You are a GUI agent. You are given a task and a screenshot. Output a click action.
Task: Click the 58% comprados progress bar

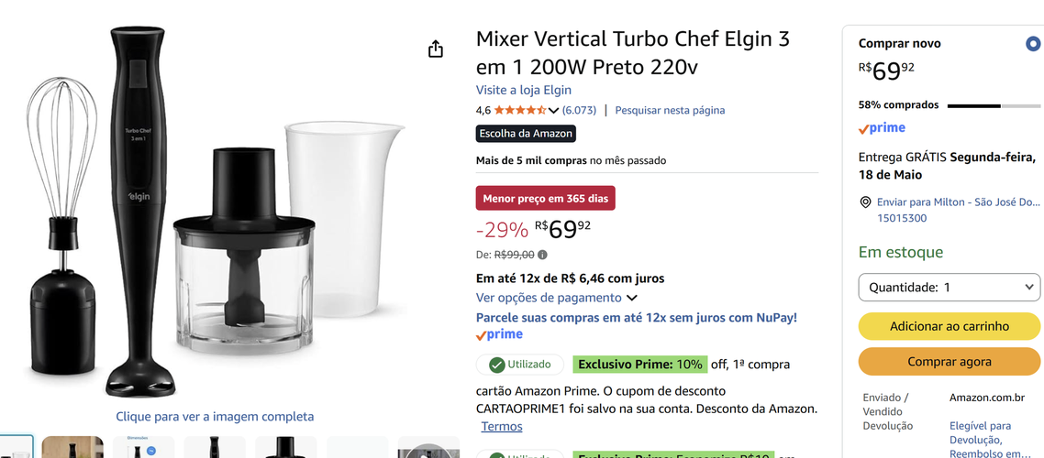coord(994,105)
